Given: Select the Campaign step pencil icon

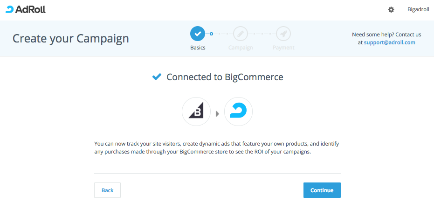Looking at the screenshot, I should click(x=241, y=34).
